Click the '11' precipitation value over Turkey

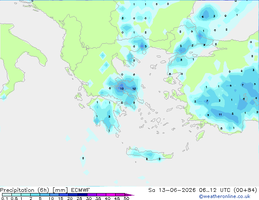[x=220, y=115]
